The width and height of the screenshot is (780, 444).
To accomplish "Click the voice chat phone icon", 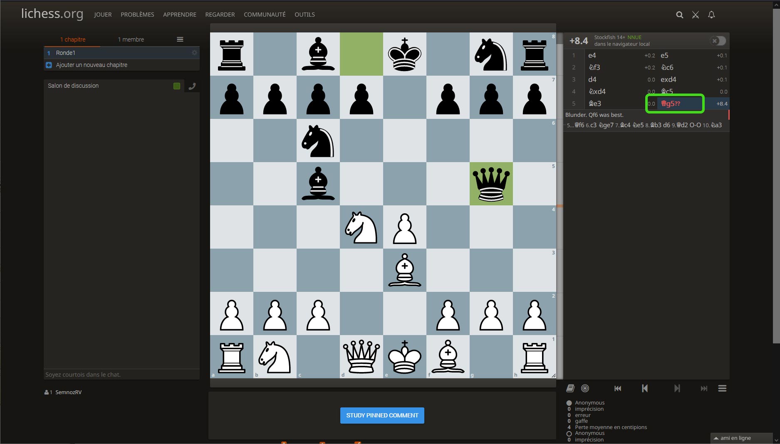I will (192, 86).
